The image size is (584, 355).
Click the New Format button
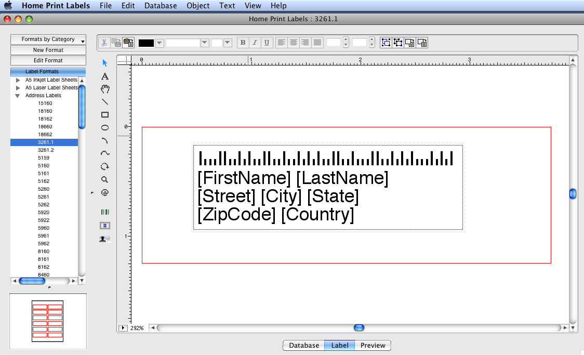point(48,50)
